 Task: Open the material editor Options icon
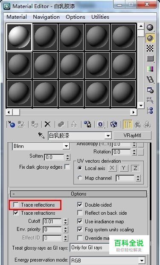click(150, 90)
